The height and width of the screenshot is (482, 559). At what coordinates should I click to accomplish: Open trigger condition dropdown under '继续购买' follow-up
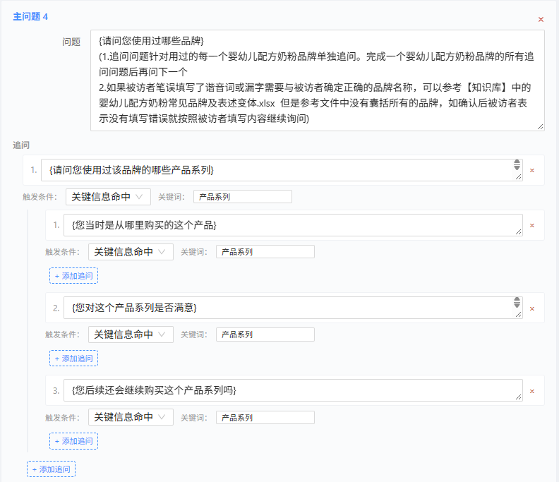[131, 417]
